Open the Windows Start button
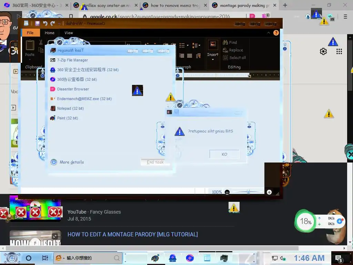353x265 pixels. [12, 258]
